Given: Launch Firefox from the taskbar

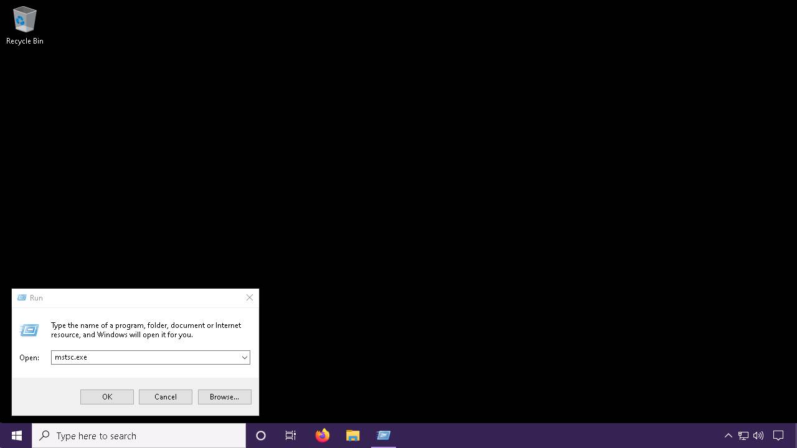Looking at the screenshot, I should 323,436.
